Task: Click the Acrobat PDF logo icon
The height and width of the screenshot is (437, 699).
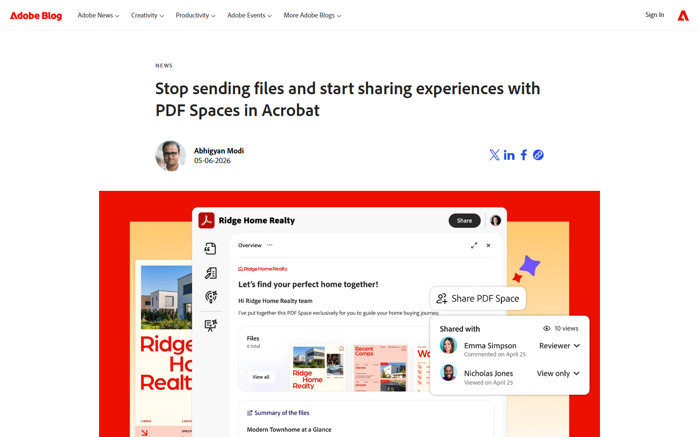Action: tap(206, 220)
